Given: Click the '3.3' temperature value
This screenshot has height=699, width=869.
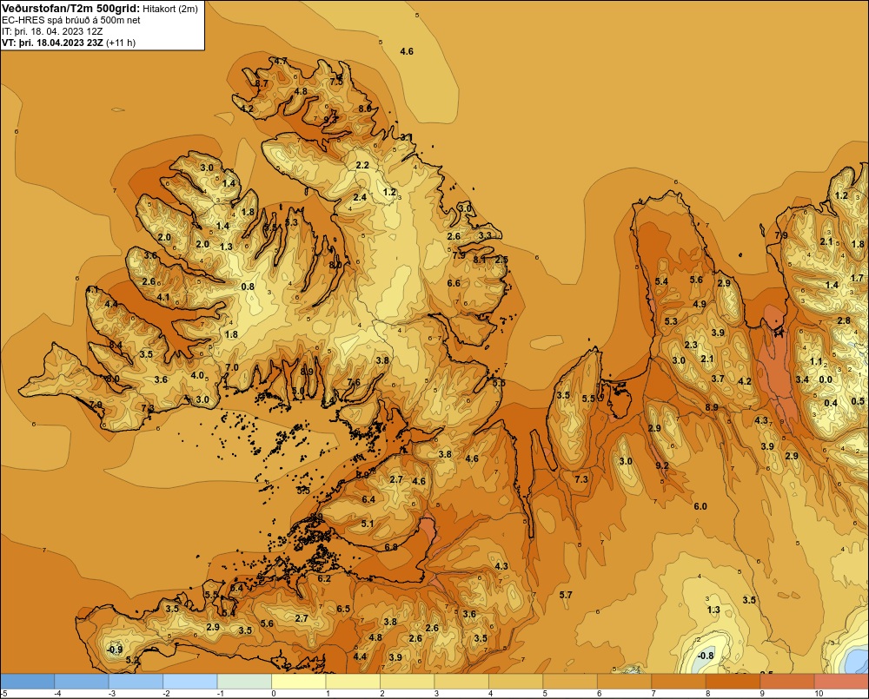Looking at the screenshot, I should (x=485, y=235).
